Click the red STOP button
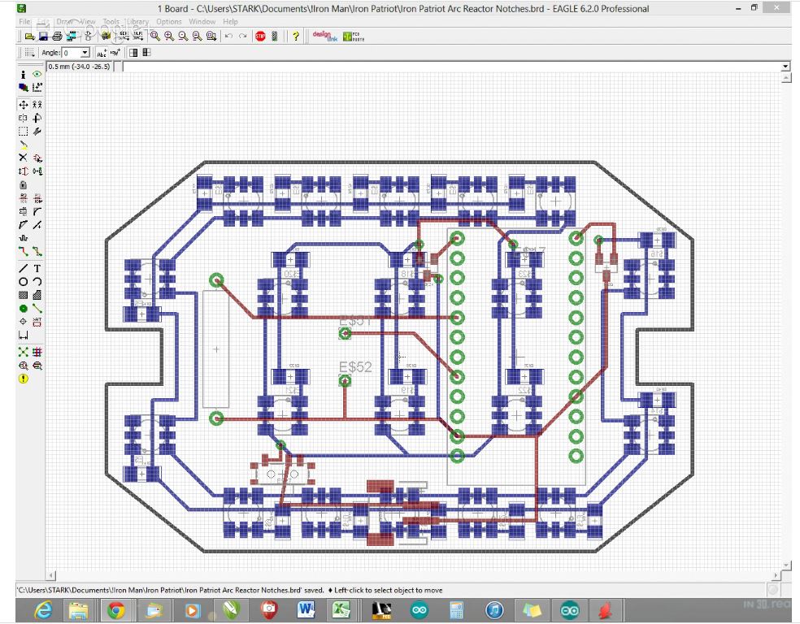 point(260,37)
